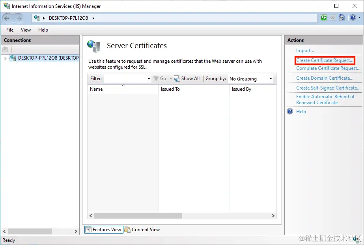Click Enable Automatic Rebind of Renewed Certificate

coord(325,100)
